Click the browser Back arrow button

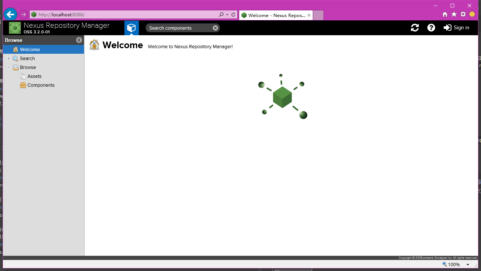(x=10, y=14)
